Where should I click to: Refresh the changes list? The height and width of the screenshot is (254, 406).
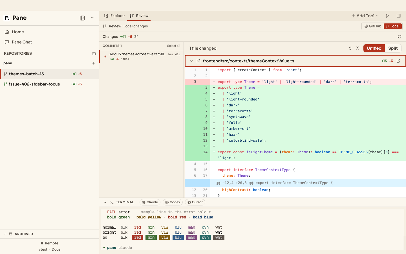coord(400,37)
